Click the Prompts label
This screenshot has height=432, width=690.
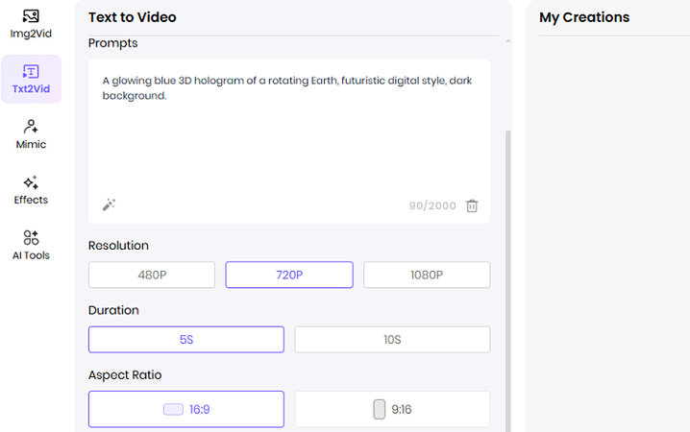click(113, 43)
